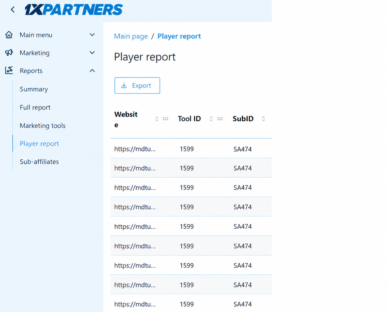
Task: Expand the Marketing section chevron
Action: point(92,52)
